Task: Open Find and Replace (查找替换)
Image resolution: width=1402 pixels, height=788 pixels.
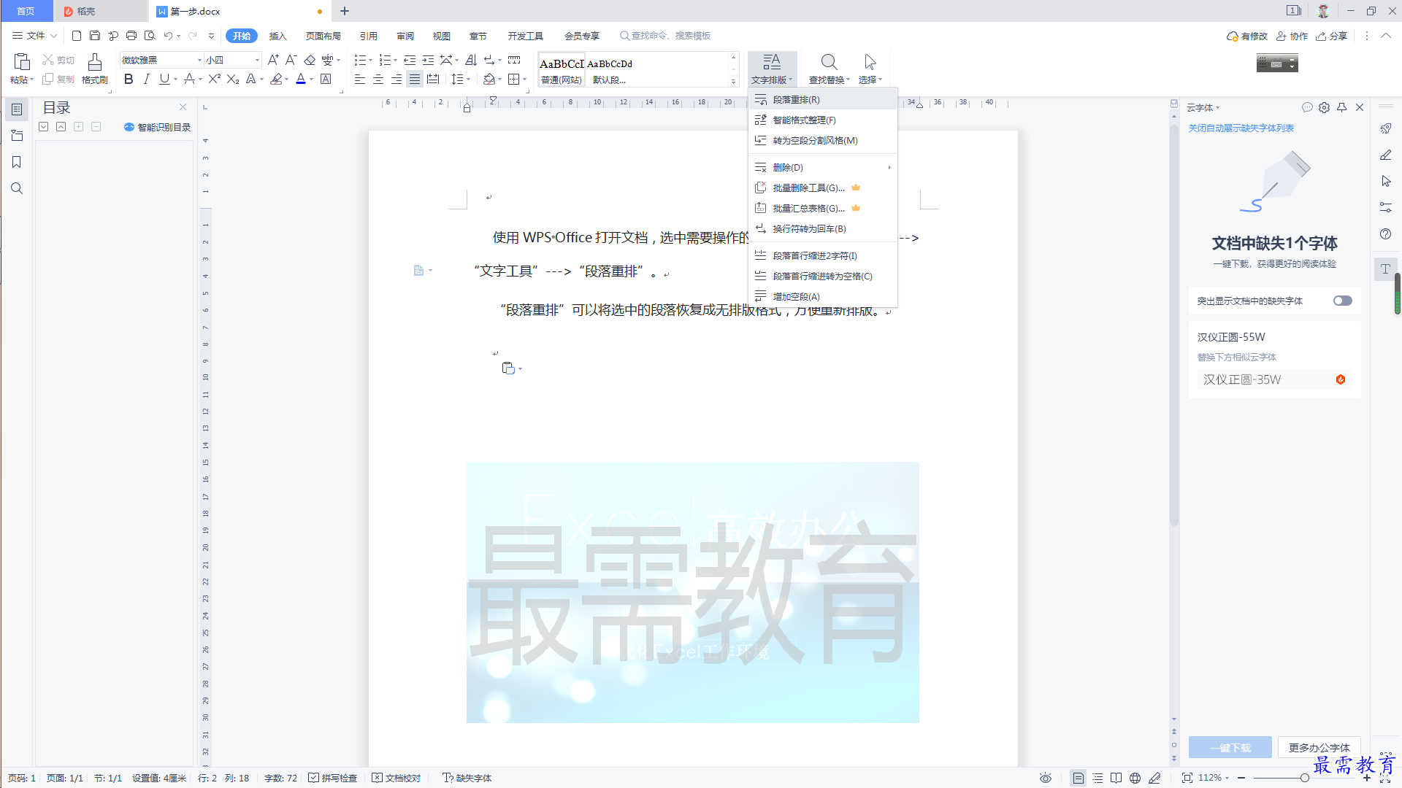Action: (x=829, y=69)
